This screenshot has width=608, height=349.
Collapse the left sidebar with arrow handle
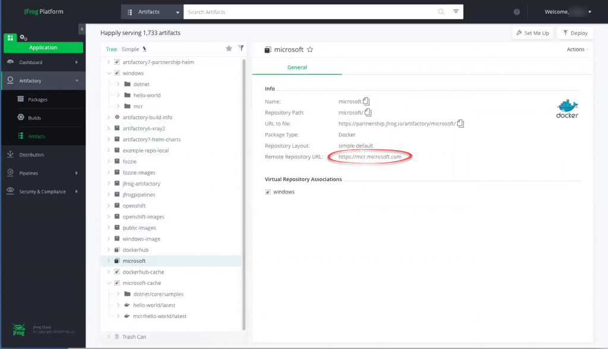coord(82,30)
